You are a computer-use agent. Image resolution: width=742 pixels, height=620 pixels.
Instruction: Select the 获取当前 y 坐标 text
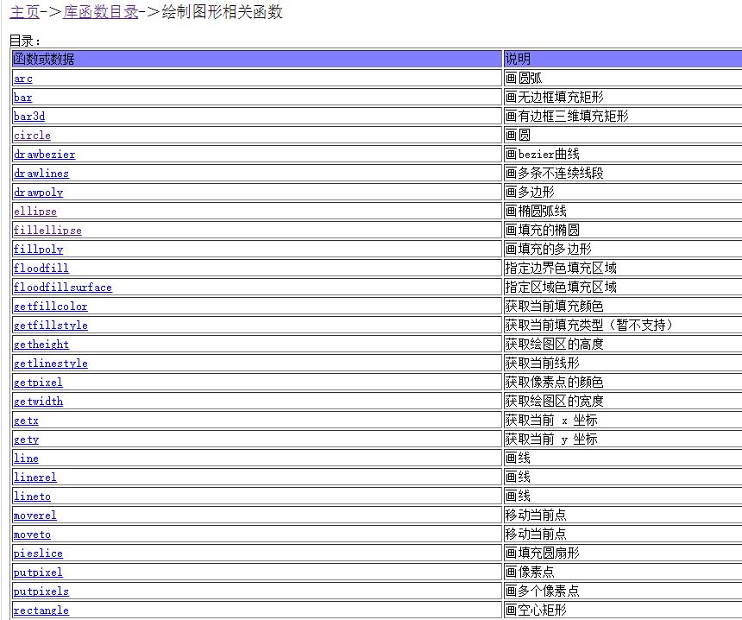(x=551, y=439)
